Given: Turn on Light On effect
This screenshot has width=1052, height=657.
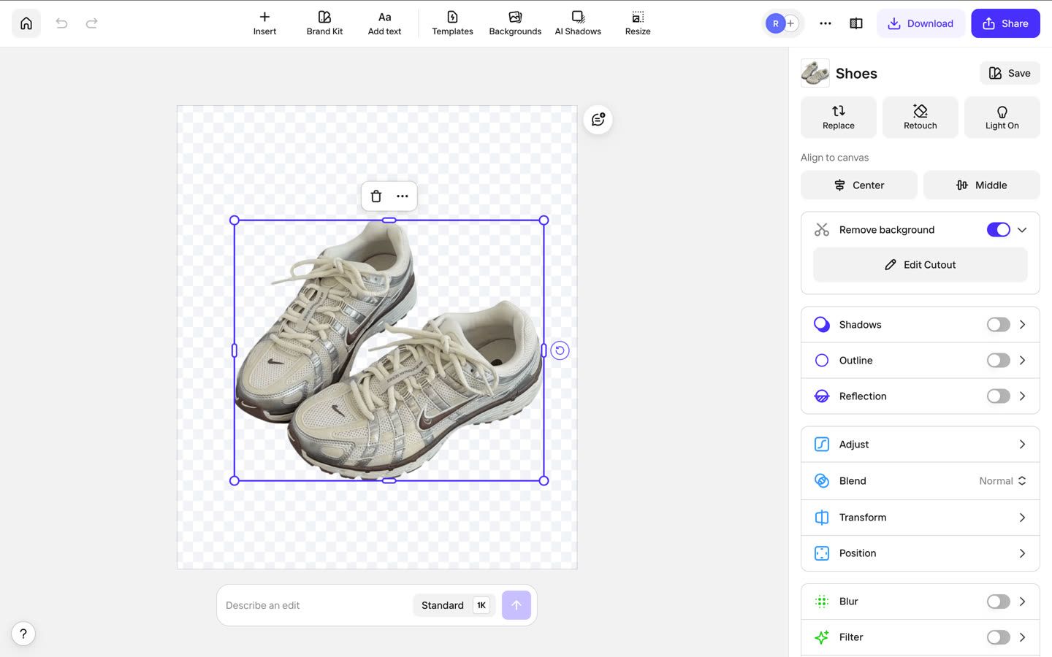Looking at the screenshot, I should 1002,117.
